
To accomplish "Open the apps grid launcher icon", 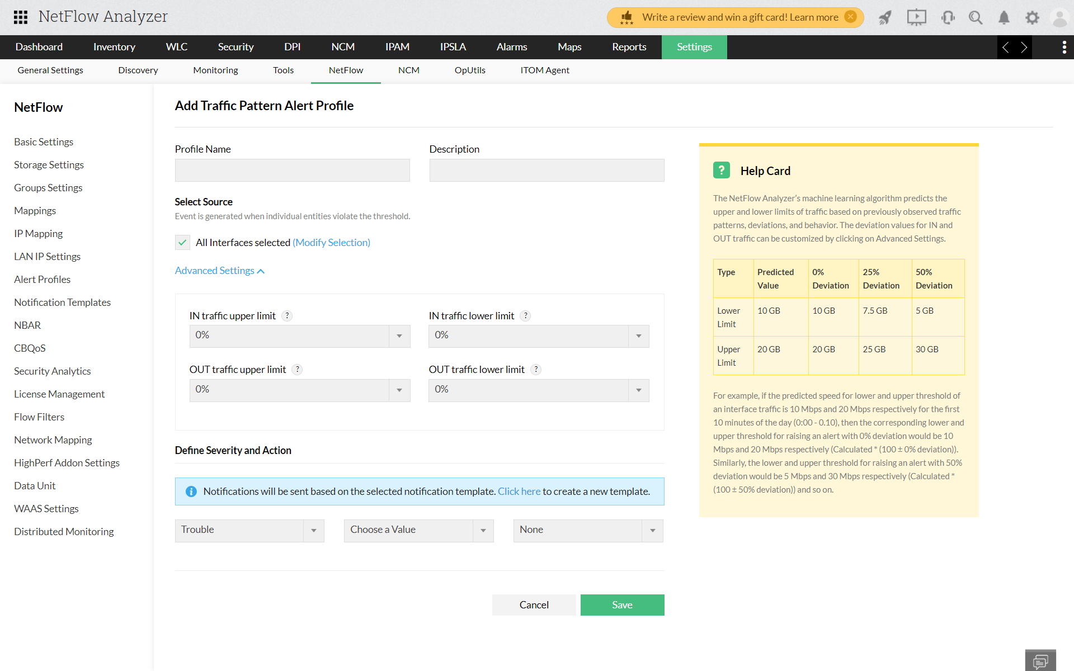I will [21, 17].
